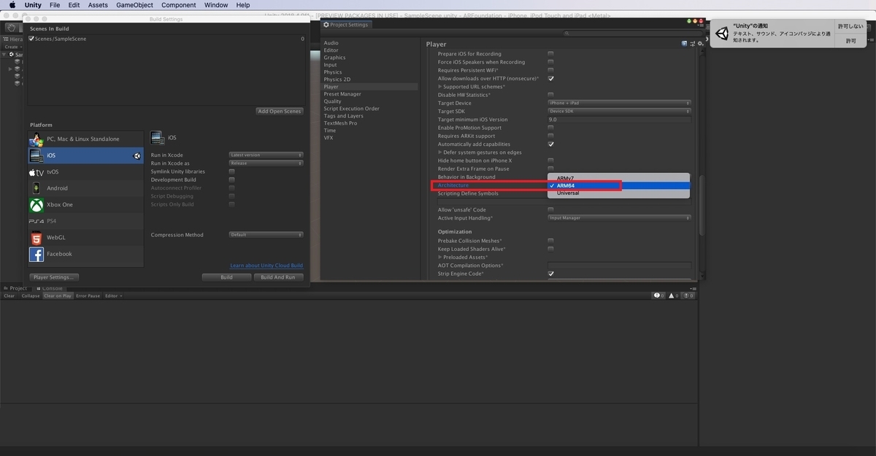876x456 pixels.
Task: Click the PC, Mac & Linux Standalone platform icon
Action: coord(36,139)
